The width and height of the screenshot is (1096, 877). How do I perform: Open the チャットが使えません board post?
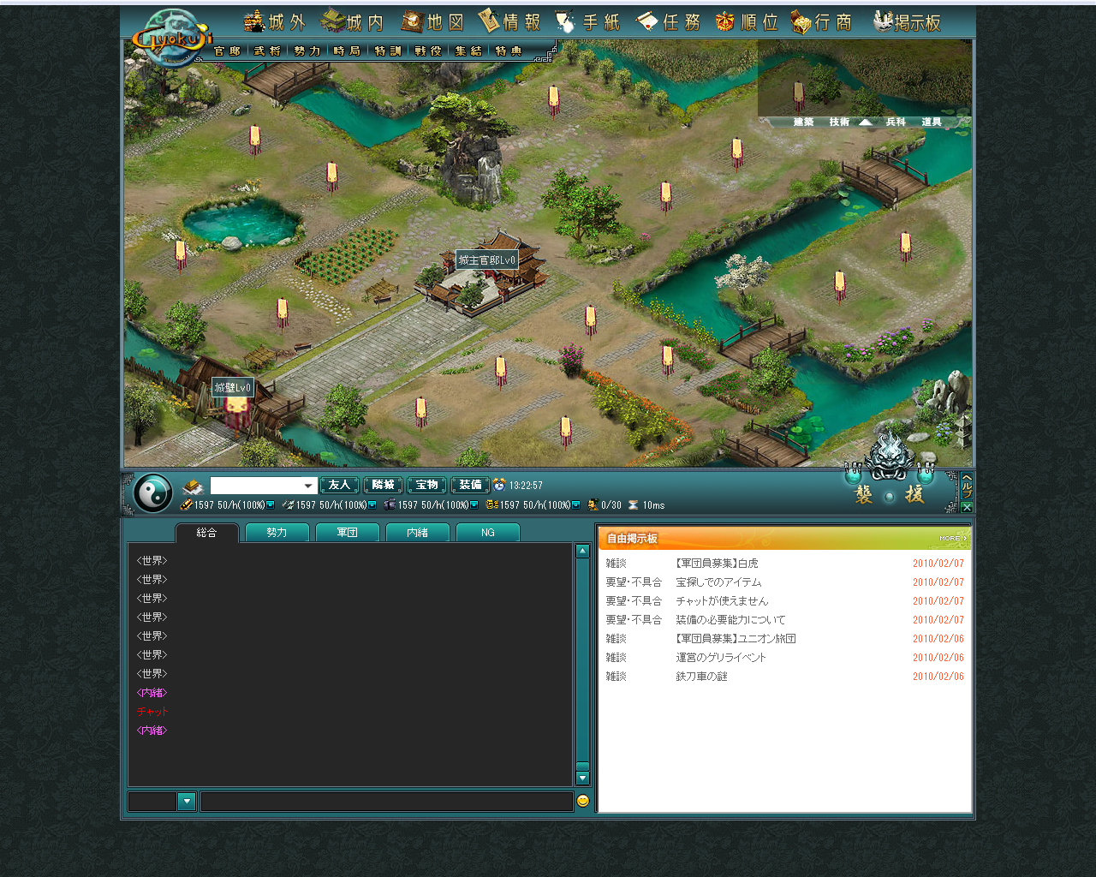coord(722,601)
